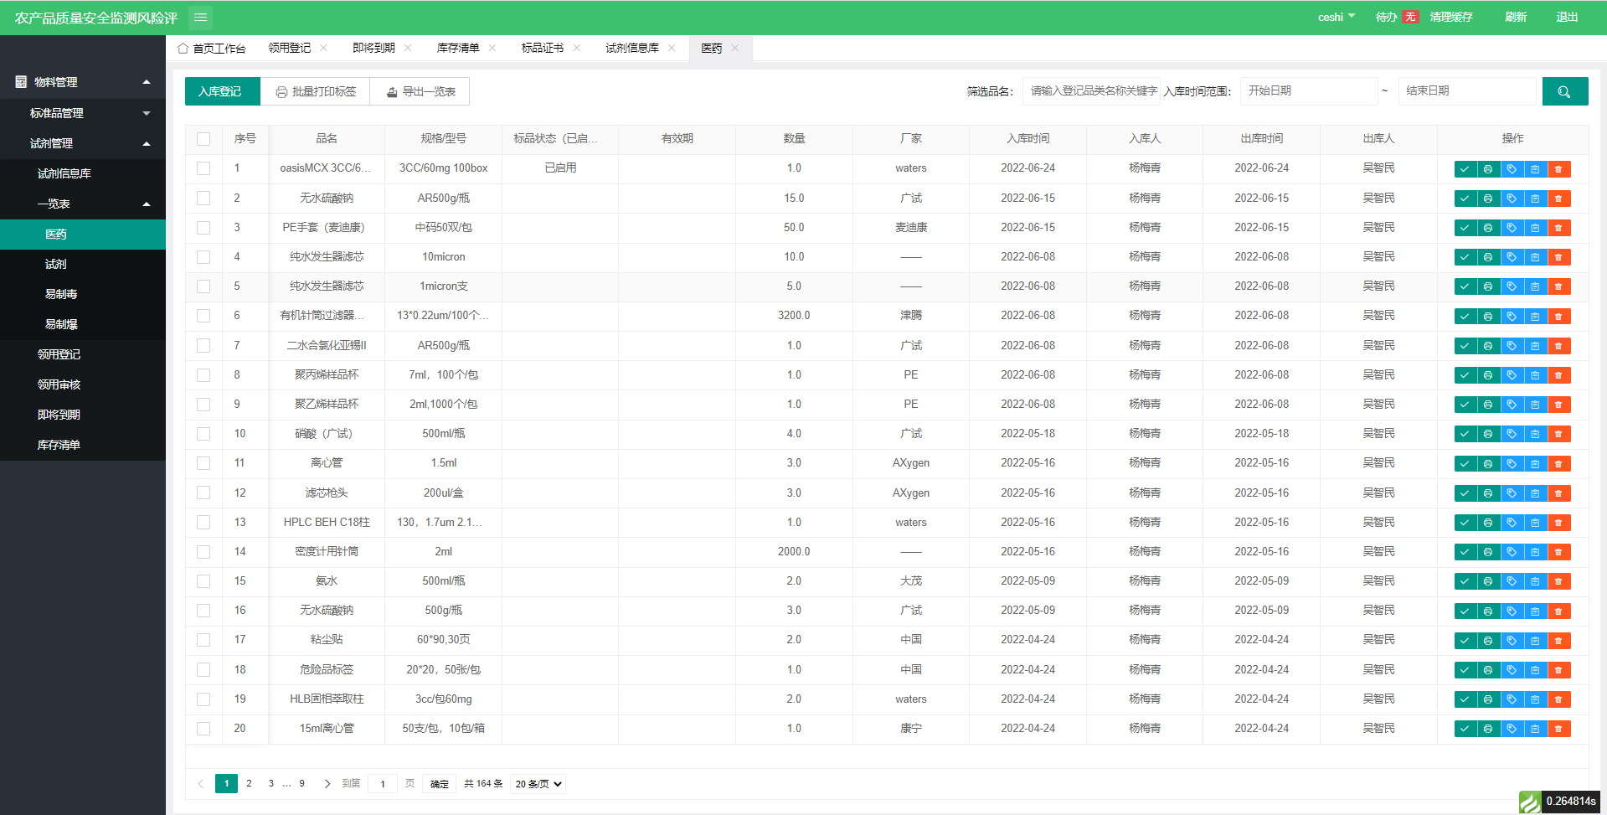This screenshot has height=815, width=1607.
Task: Run the filter with the magnifier search button
Action: (x=1564, y=91)
